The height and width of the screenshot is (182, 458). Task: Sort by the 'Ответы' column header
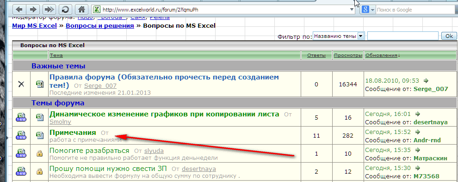pyautogui.click(x=316, y=55)
